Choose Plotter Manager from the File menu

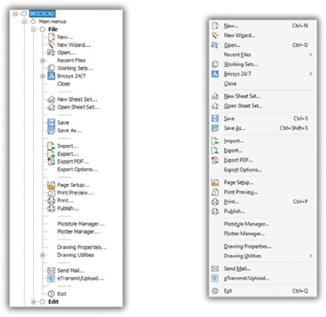click(x=263, y=233)
